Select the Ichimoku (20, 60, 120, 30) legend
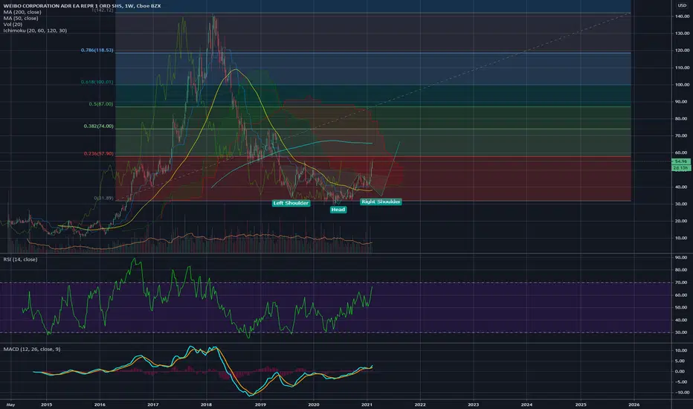Viewport: 693px width, 409px height. click(35, 30)
